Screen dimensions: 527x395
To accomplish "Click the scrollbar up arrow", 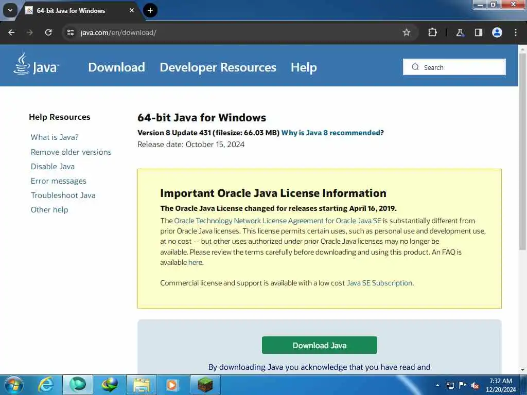I will click(522, 49).
